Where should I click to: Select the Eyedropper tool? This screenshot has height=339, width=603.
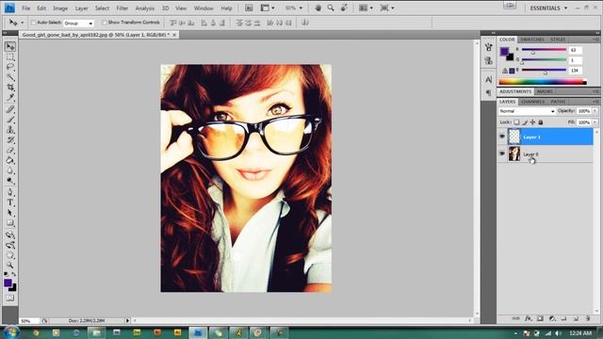click(10, 97)
